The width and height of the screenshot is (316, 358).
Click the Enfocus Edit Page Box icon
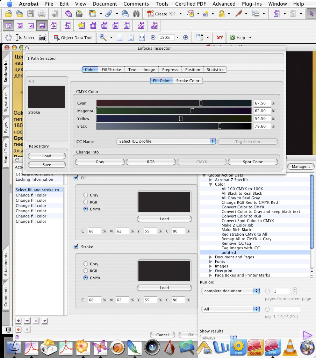[67, 26]
